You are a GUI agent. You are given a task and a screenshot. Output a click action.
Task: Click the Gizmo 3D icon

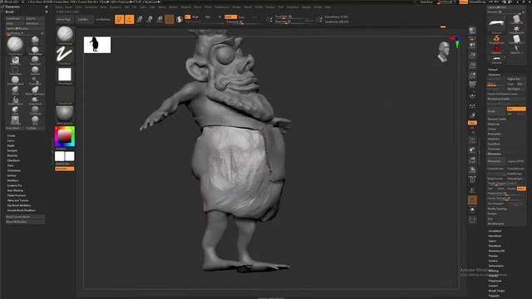(170, 19)
